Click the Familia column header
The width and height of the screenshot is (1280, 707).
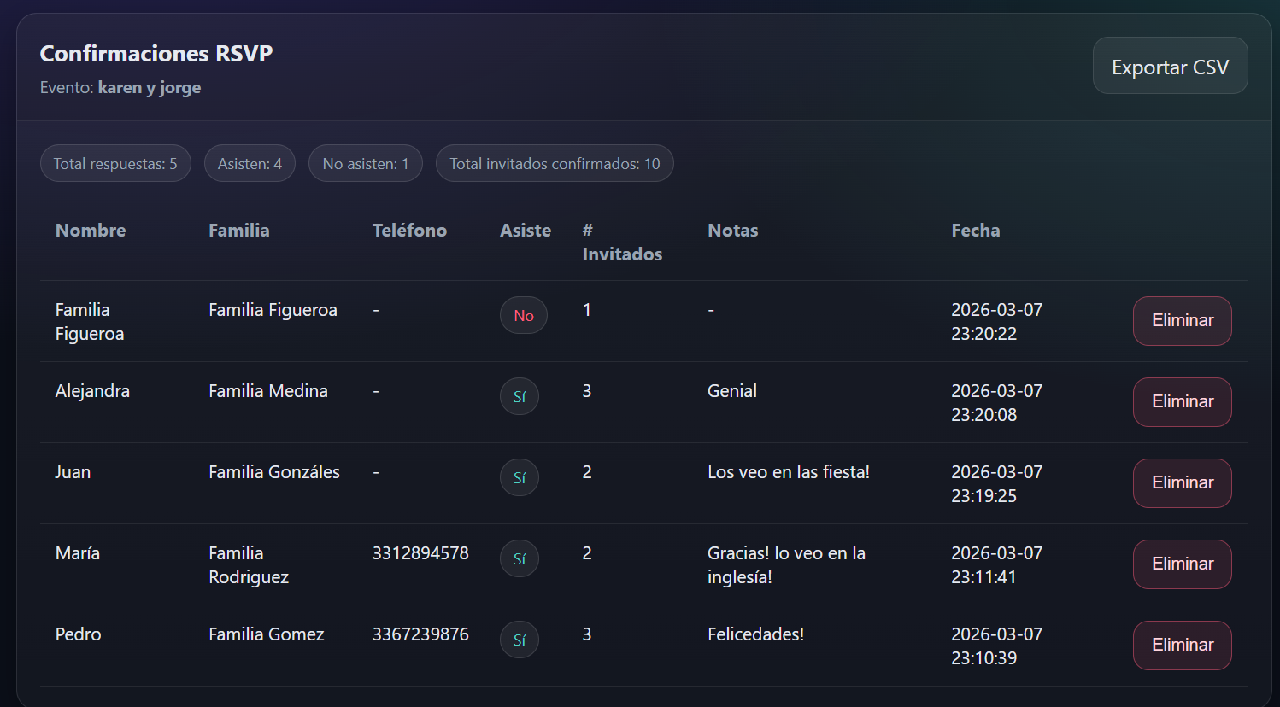[239, 231]
